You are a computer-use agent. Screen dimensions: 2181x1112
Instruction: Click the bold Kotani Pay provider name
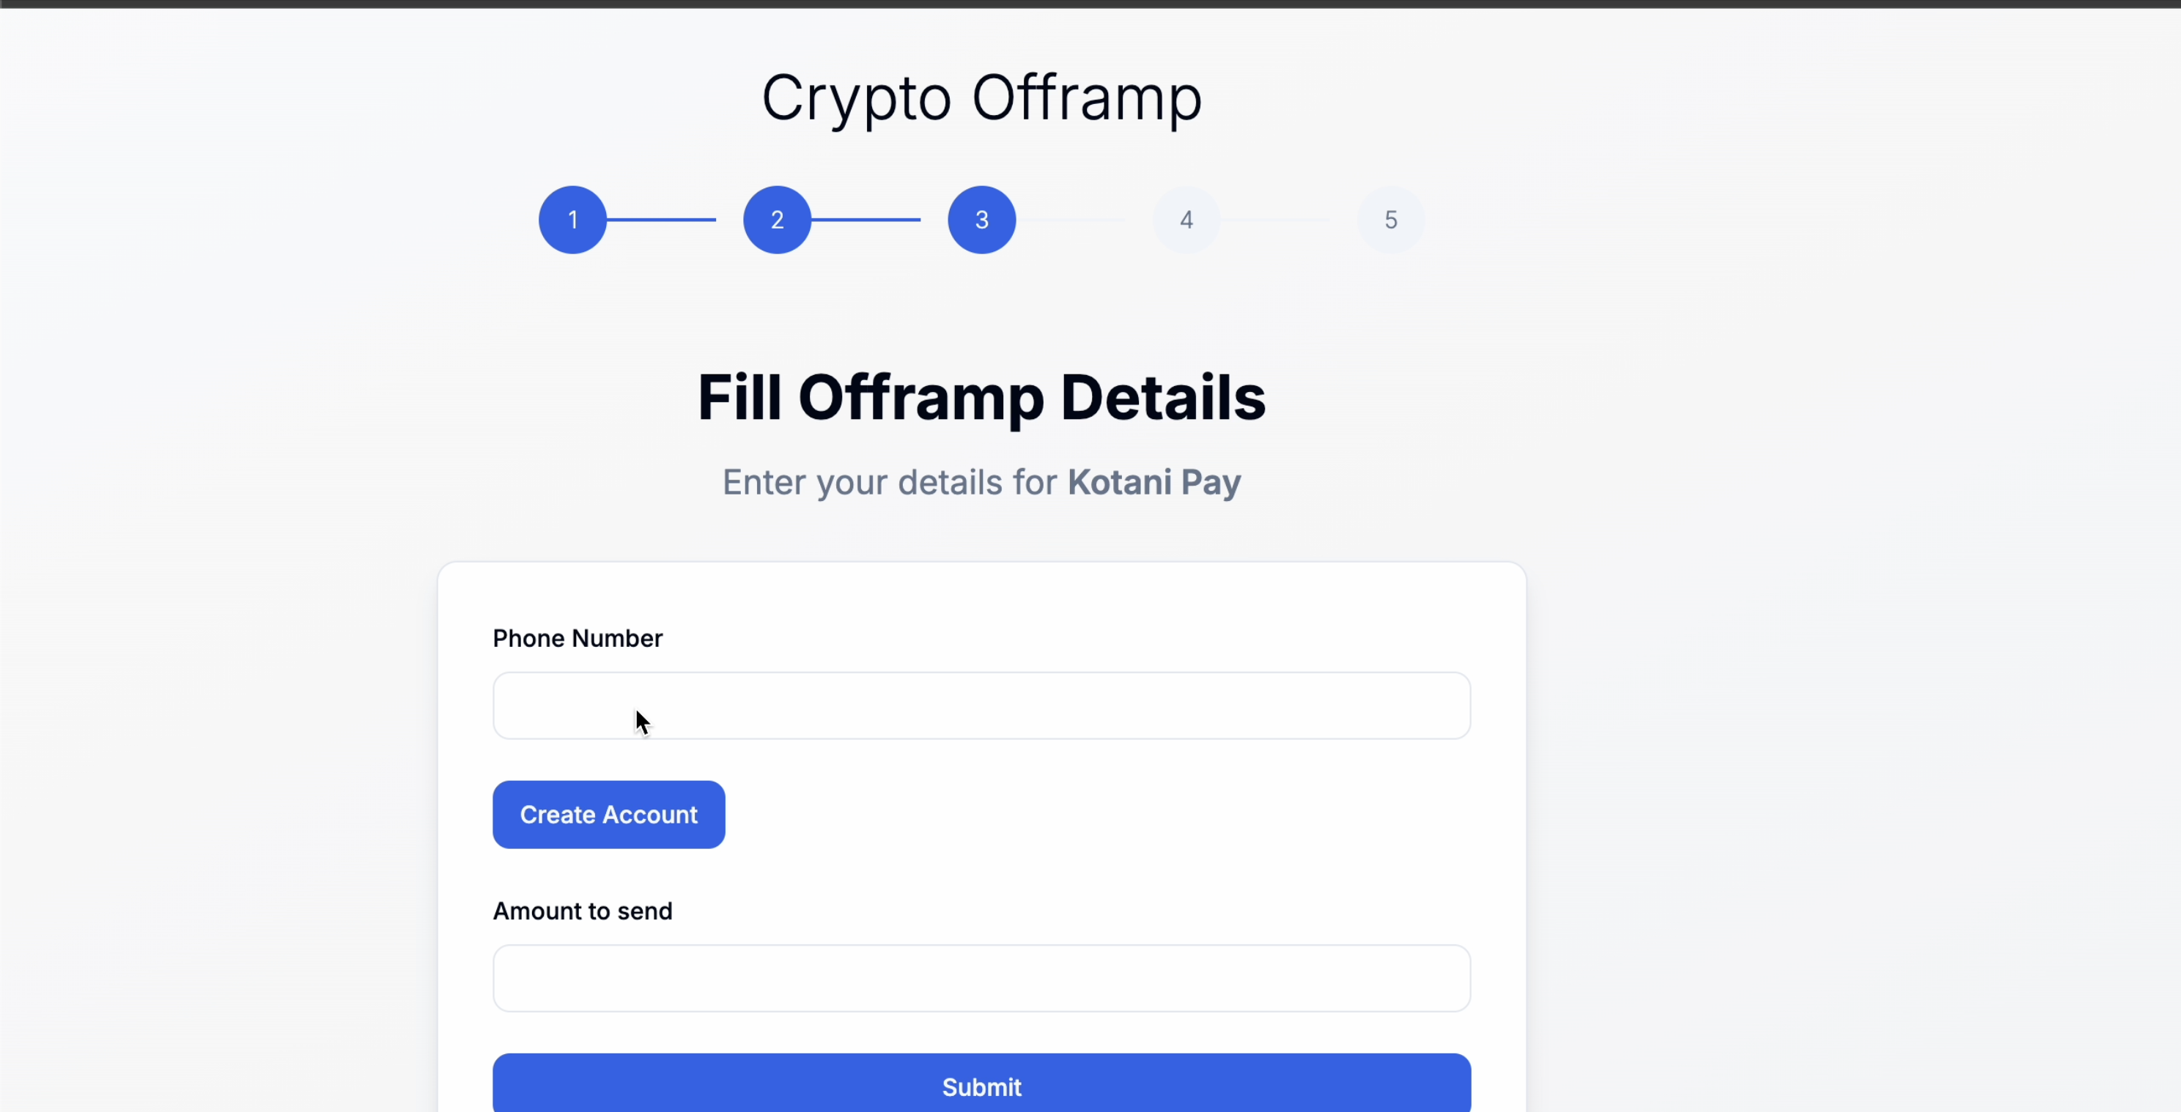(1154, 482)
